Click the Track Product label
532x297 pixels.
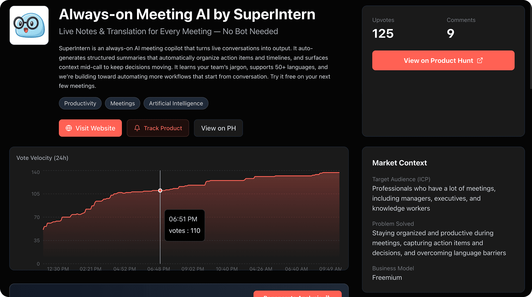[x=163, y=128]
